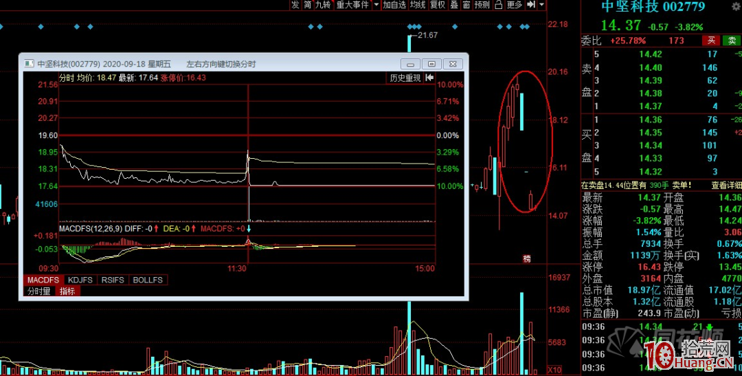The image size is (742, 376).
Task: Click the 简 toolbar button
Action: click(x=308, y=5)
